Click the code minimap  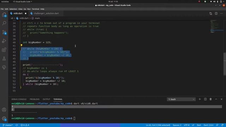(x=216, y=27)
